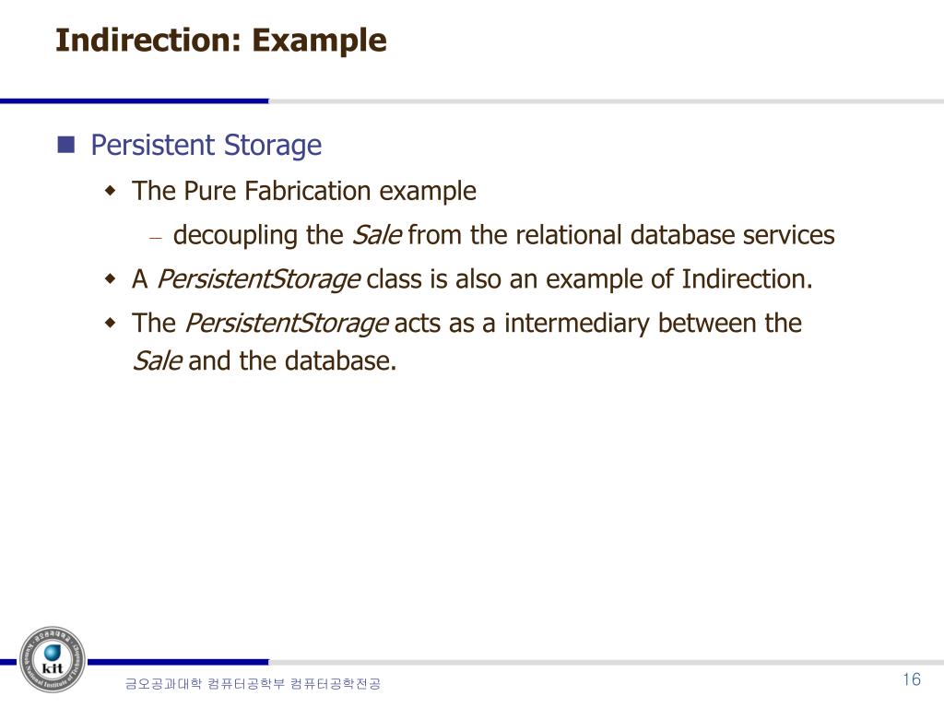Image resolution: width=944 pixels, height=708 pixels.
Task: Click the diamond bullet before Pure Fabrication
Action: [x=110, y=192]
